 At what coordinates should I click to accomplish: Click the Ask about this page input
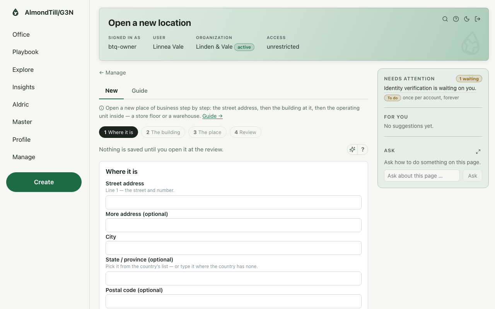tap(422, 176)
